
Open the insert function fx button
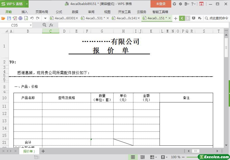[51, 25]
